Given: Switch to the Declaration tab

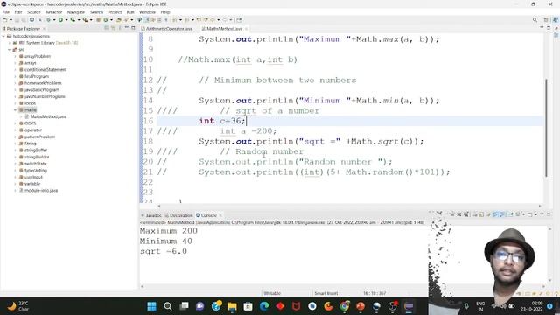Looking at the screenshot, I should point(179,215).
